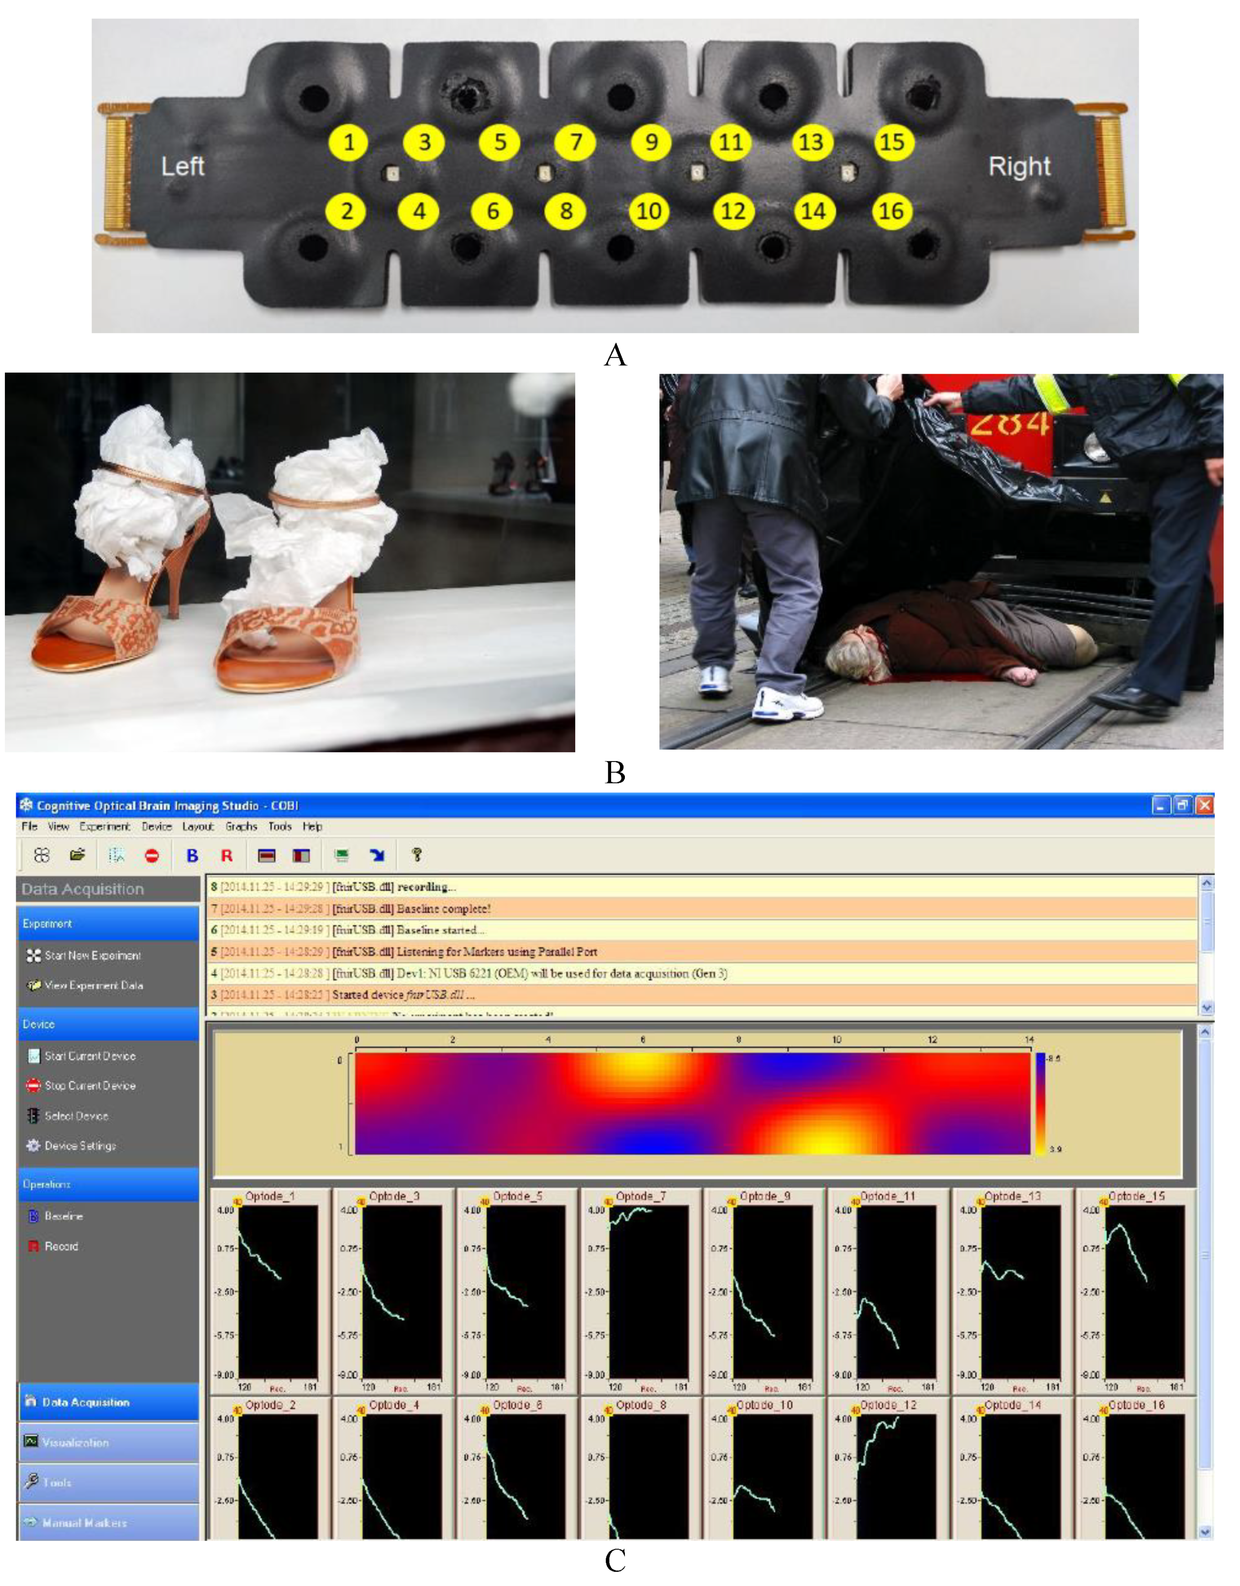
Task: Click the green monitor toolbar icon
Action: 341,856
